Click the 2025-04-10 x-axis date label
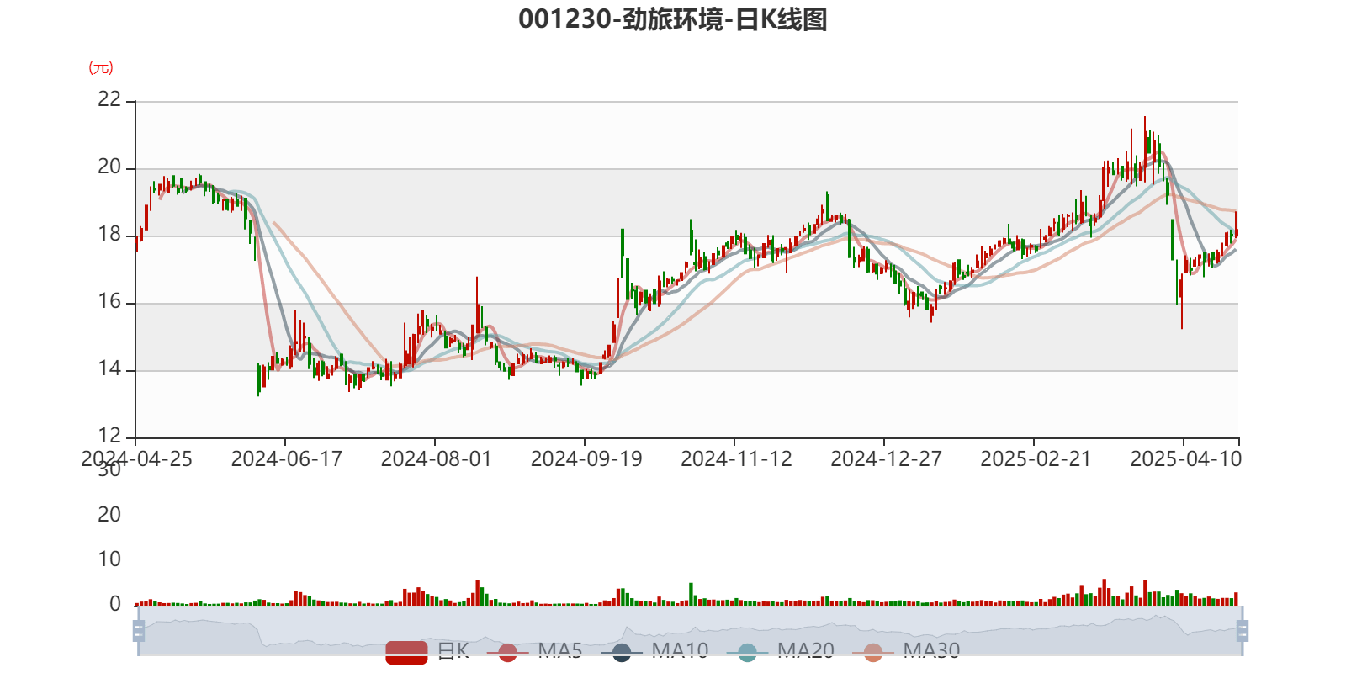 tap(1184, 459)
